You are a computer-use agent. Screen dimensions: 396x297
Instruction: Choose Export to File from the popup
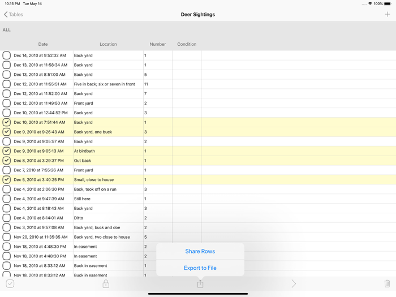coord(200,268)
